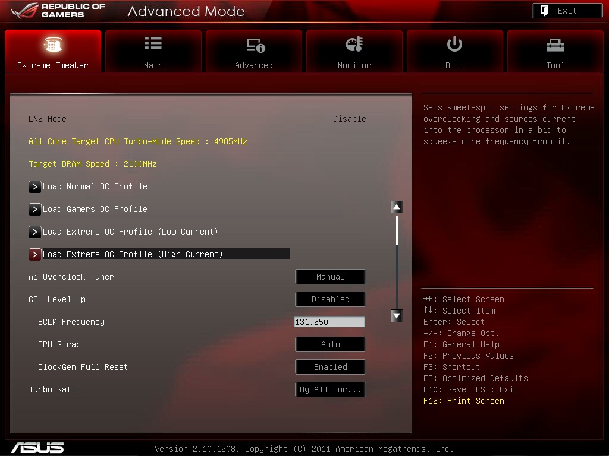This screenshot has width=609, height=456.
Task: Open the Extreme Tweaker tab icon
Action: 53,45
